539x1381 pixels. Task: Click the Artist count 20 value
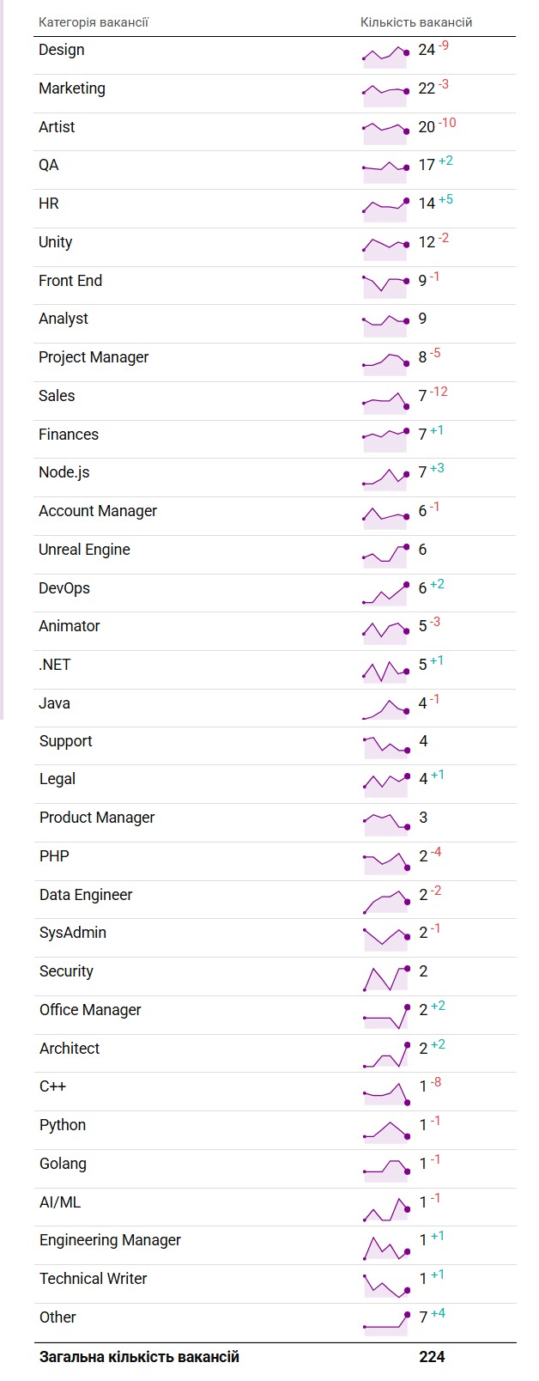point(427,127)
